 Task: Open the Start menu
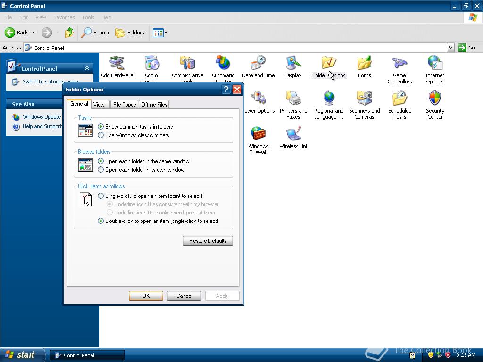point(22,355)
